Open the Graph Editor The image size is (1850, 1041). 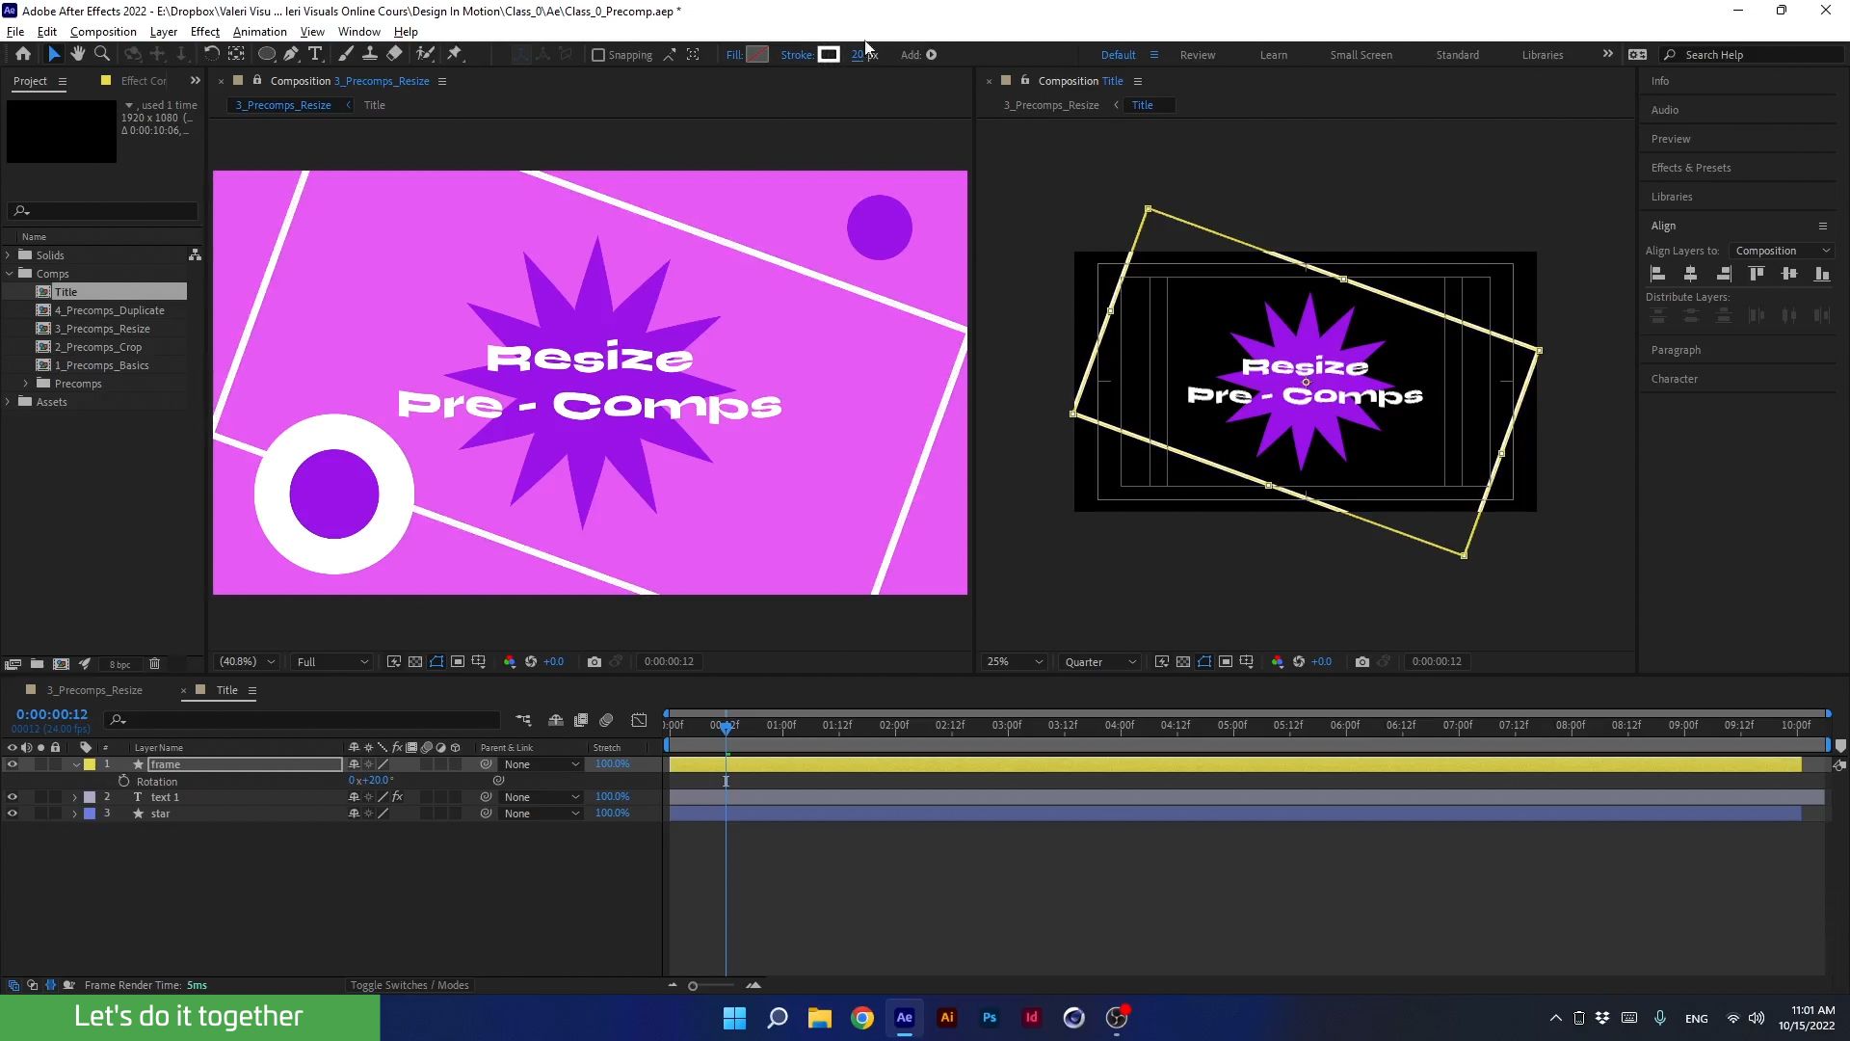639,720
